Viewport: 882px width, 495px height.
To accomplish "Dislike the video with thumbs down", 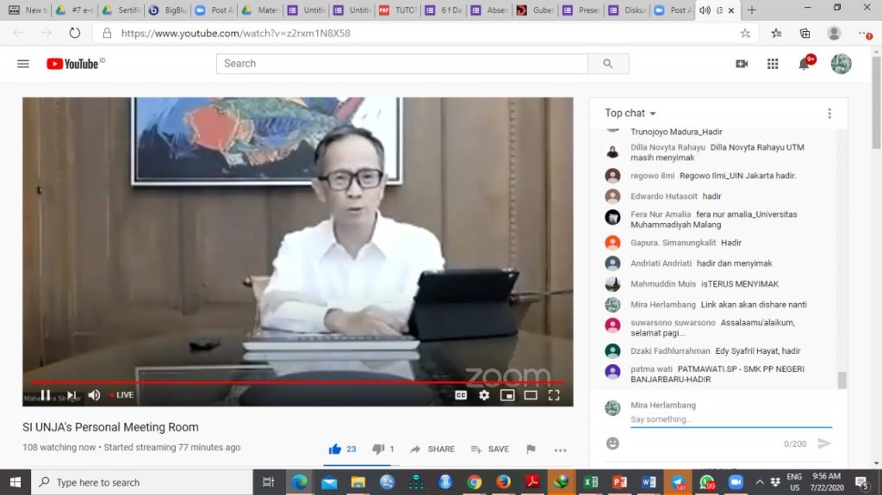I will [x=378, y=449].
